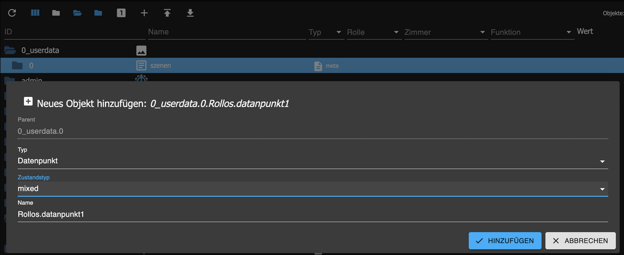Click the download objects arrow icon

[190, 12]
